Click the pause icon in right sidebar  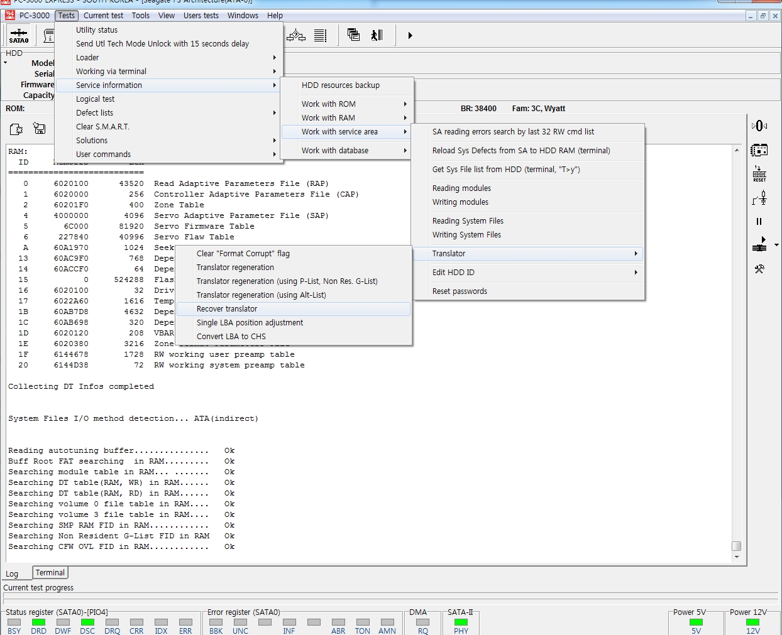point(759,222)
